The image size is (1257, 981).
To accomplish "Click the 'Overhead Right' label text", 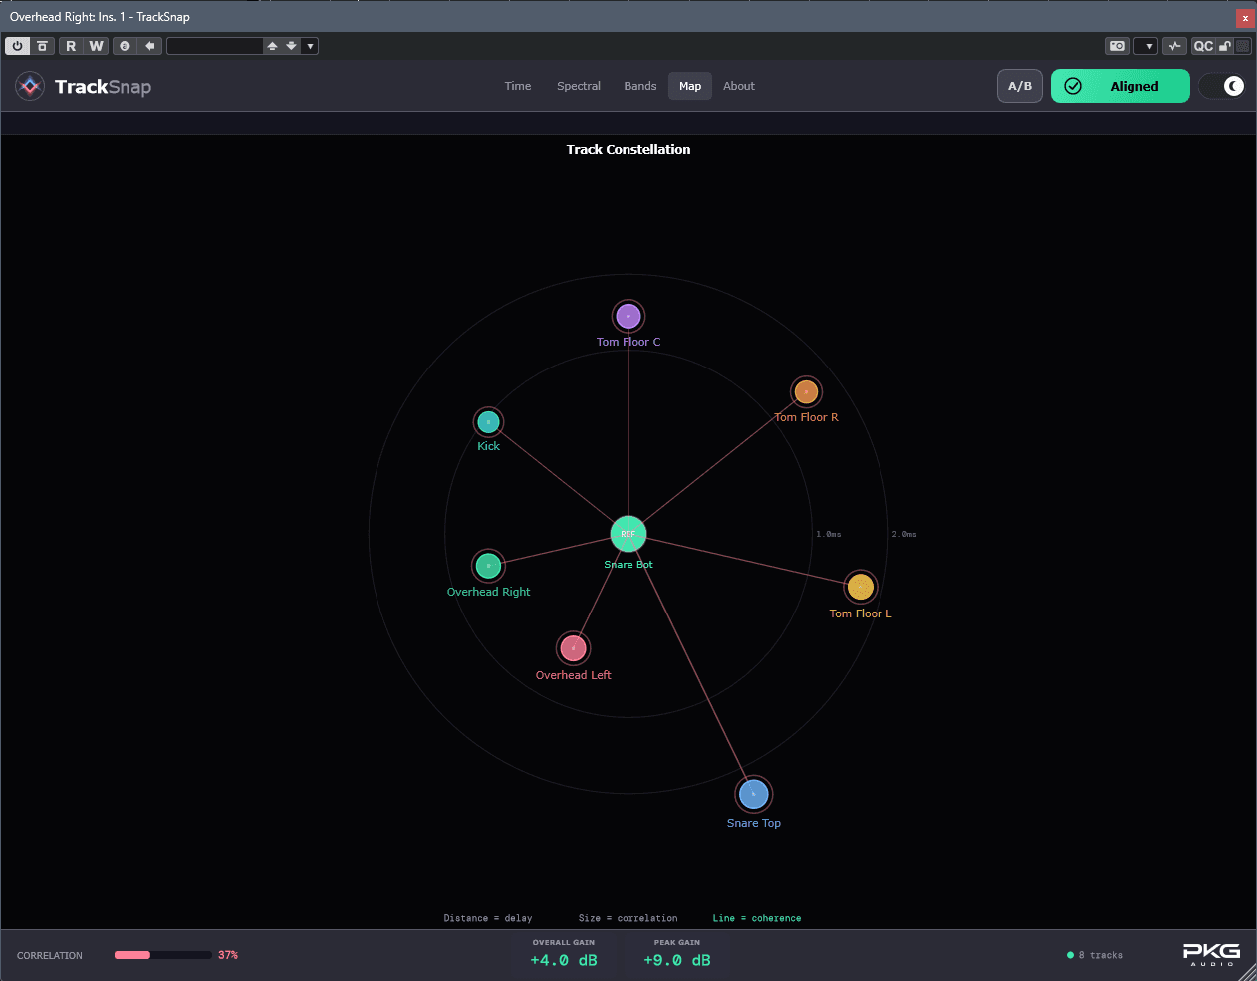I will click(488, 592).
